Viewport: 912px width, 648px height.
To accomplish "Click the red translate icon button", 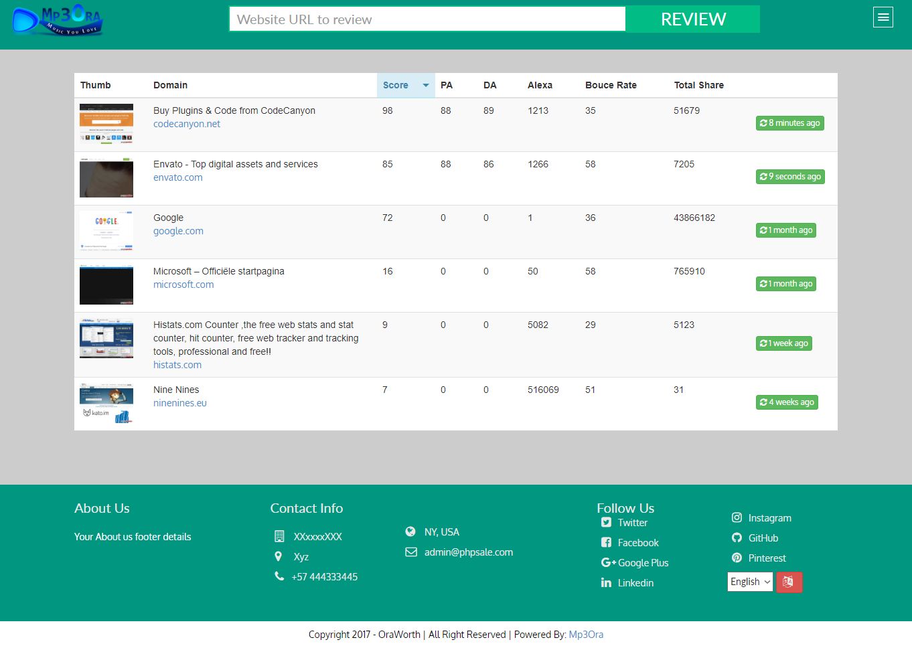I will [789, 582].
